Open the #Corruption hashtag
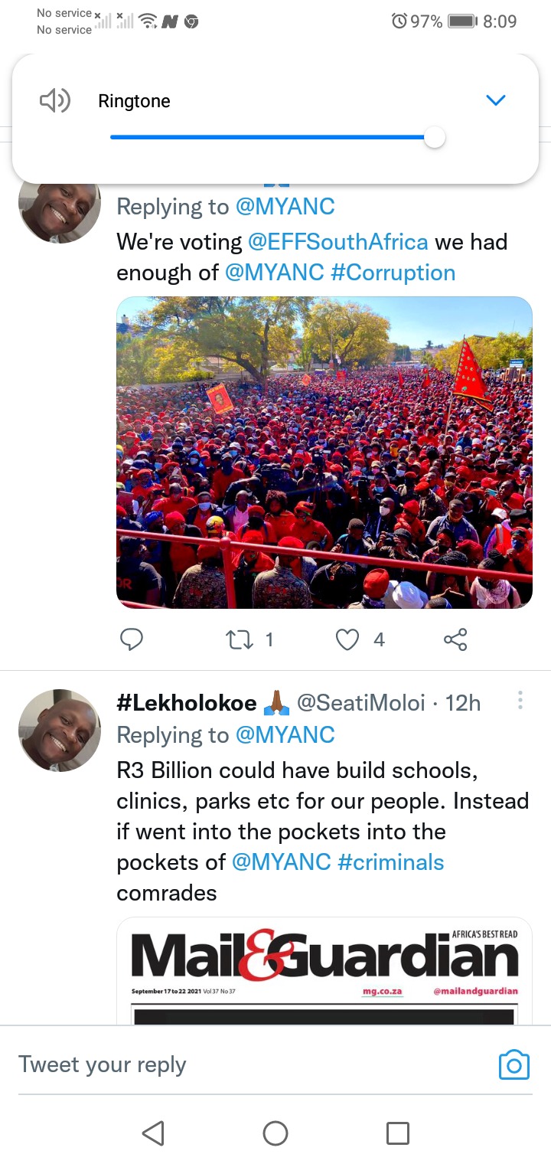Image resolution: width=551 pixels, height=1164 pixels. (393, 273)
